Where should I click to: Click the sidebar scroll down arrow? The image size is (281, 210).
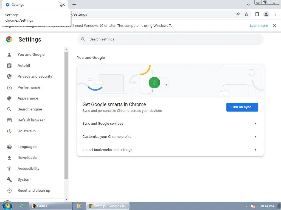[x=66, y=199]
